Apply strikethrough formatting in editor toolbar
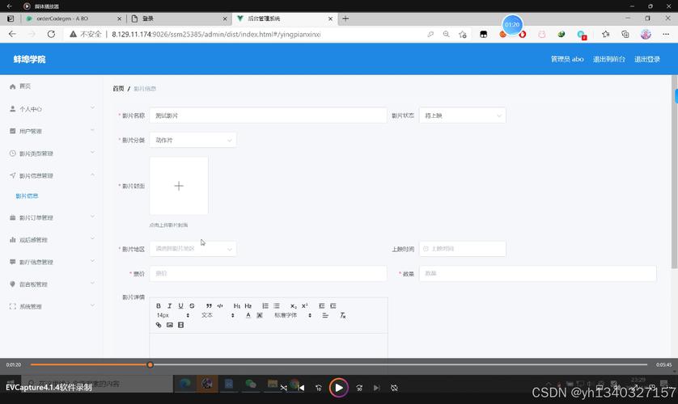 coord(192,305)
